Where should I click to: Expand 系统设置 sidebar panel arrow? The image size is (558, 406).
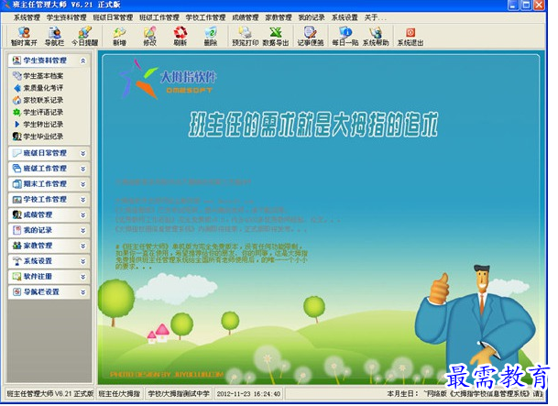tap(82, 261)
